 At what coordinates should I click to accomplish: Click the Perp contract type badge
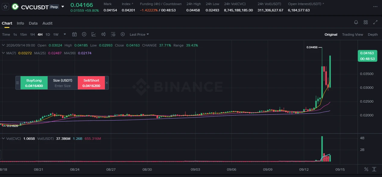click(54, 7)
